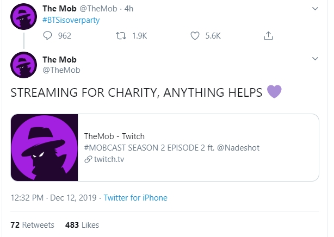Expand the first tweet's chevron menu
This screenshot has width=334, height=237.
(314, 9)
